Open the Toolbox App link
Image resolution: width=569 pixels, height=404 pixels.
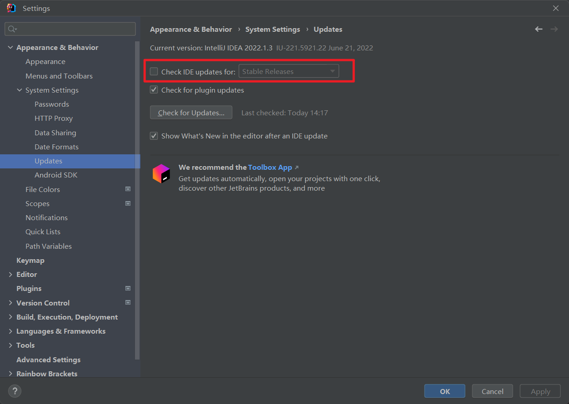click(x=270, y=168)
